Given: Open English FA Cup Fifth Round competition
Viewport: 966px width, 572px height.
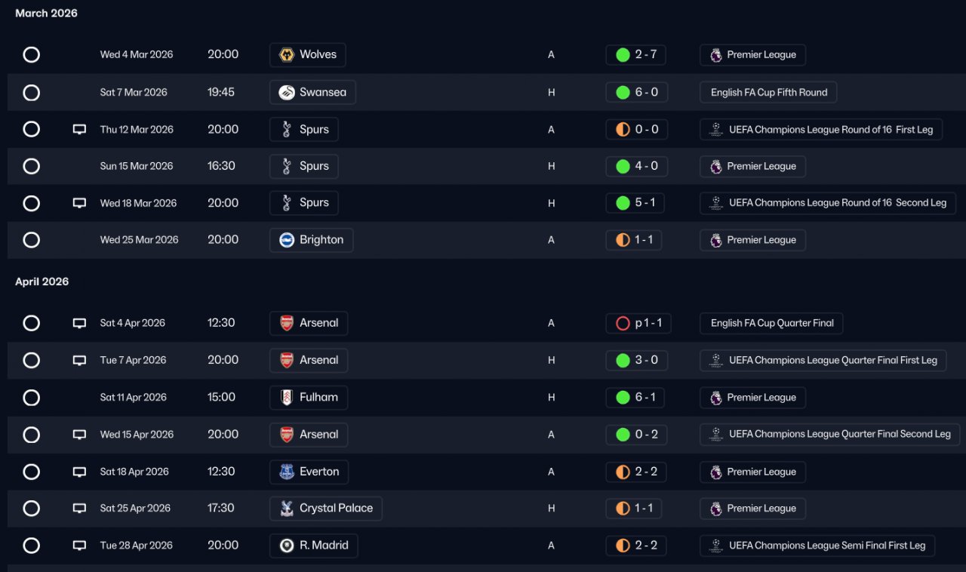Looking at the screenshot, I should click(x=768, y=92).
